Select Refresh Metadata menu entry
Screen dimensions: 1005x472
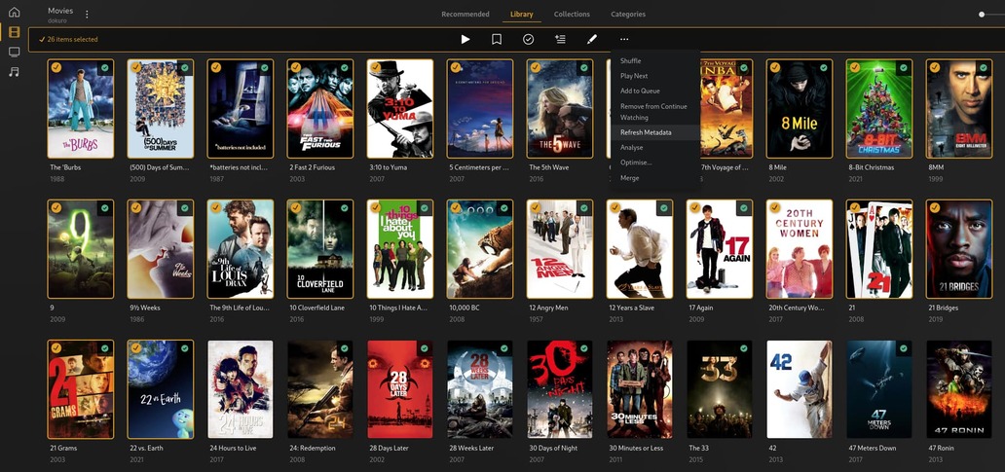coord(655,132)
